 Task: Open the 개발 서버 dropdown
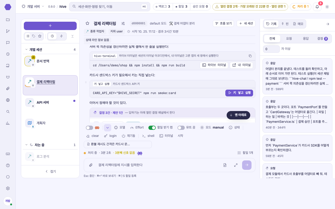[33, 7]
